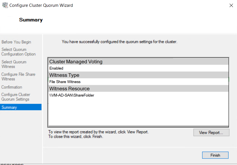237x165 pixels.
Task: Click the Finish button
Action: click(x=215, y=155)
